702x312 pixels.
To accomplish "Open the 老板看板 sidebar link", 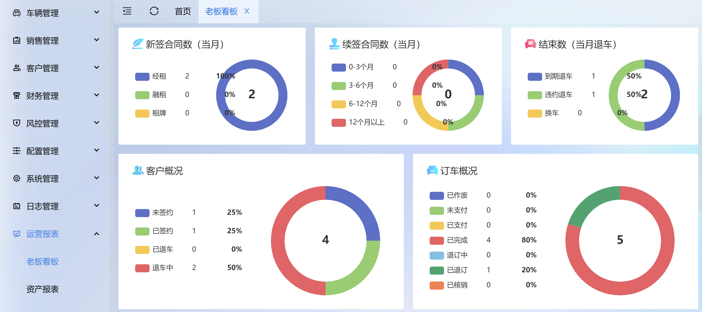I will pos(43,261).
